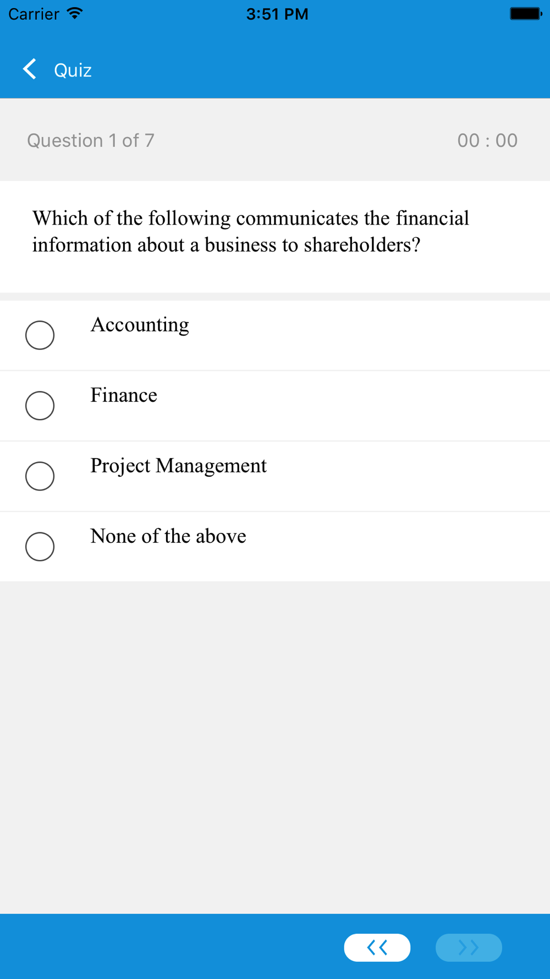Tap the battery icon in status bar

tap(526, 13)
